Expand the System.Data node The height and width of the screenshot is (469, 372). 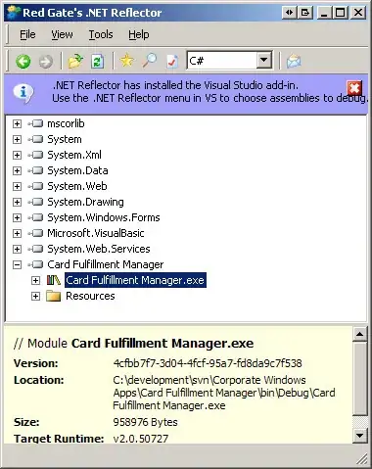point(17,171)
